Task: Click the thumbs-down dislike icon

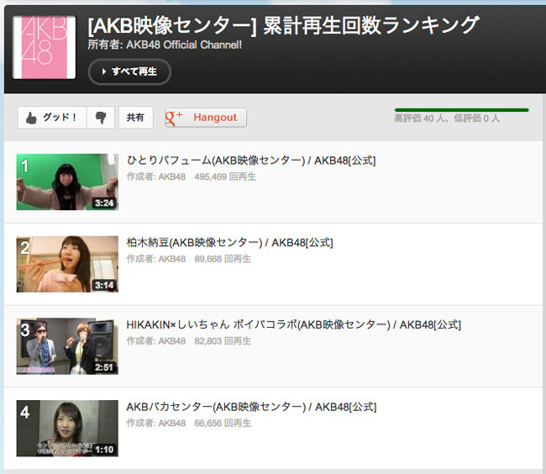Action: pyautogui.click(x=101, y=118)
